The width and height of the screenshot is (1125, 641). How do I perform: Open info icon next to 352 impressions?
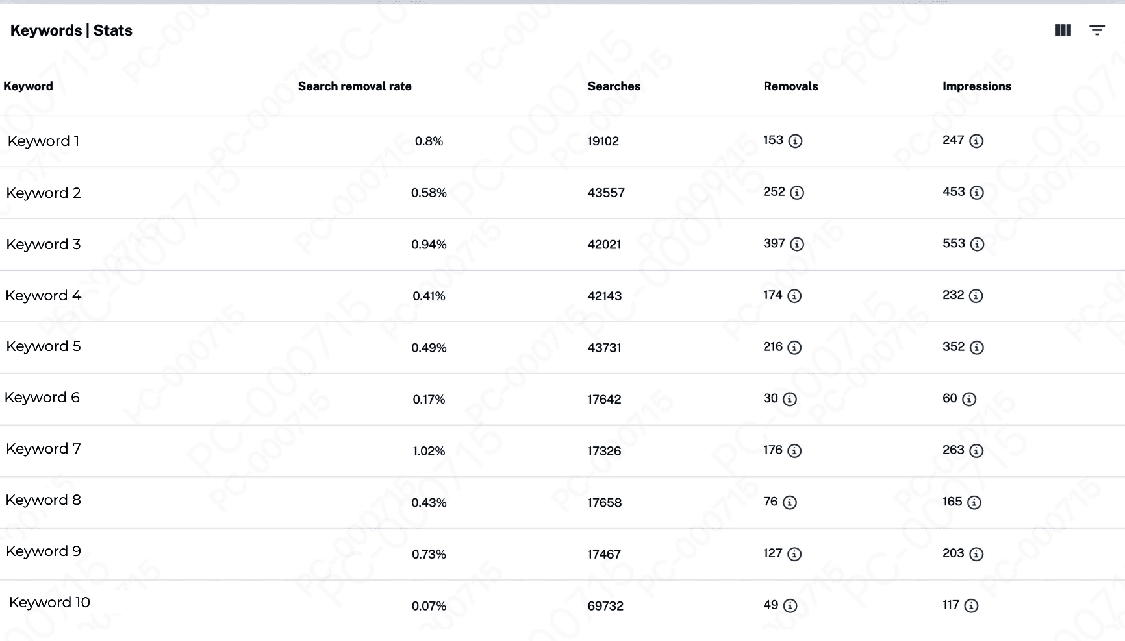point(977,348)
